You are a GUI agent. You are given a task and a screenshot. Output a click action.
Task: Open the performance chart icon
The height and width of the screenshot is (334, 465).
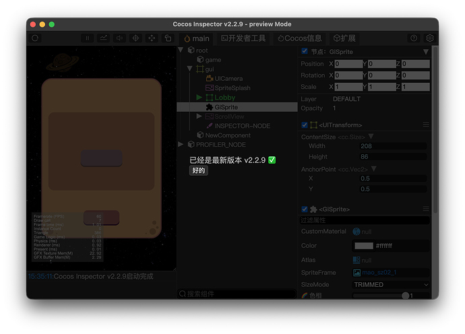tap(104, 38)
